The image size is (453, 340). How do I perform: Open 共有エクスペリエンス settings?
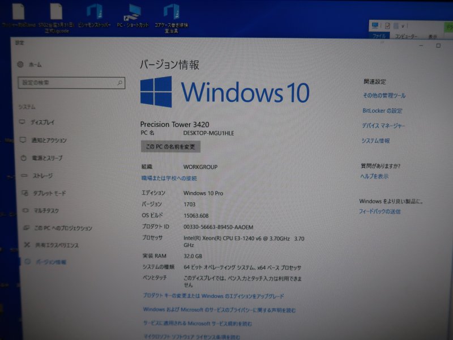[x=52, y=245]
